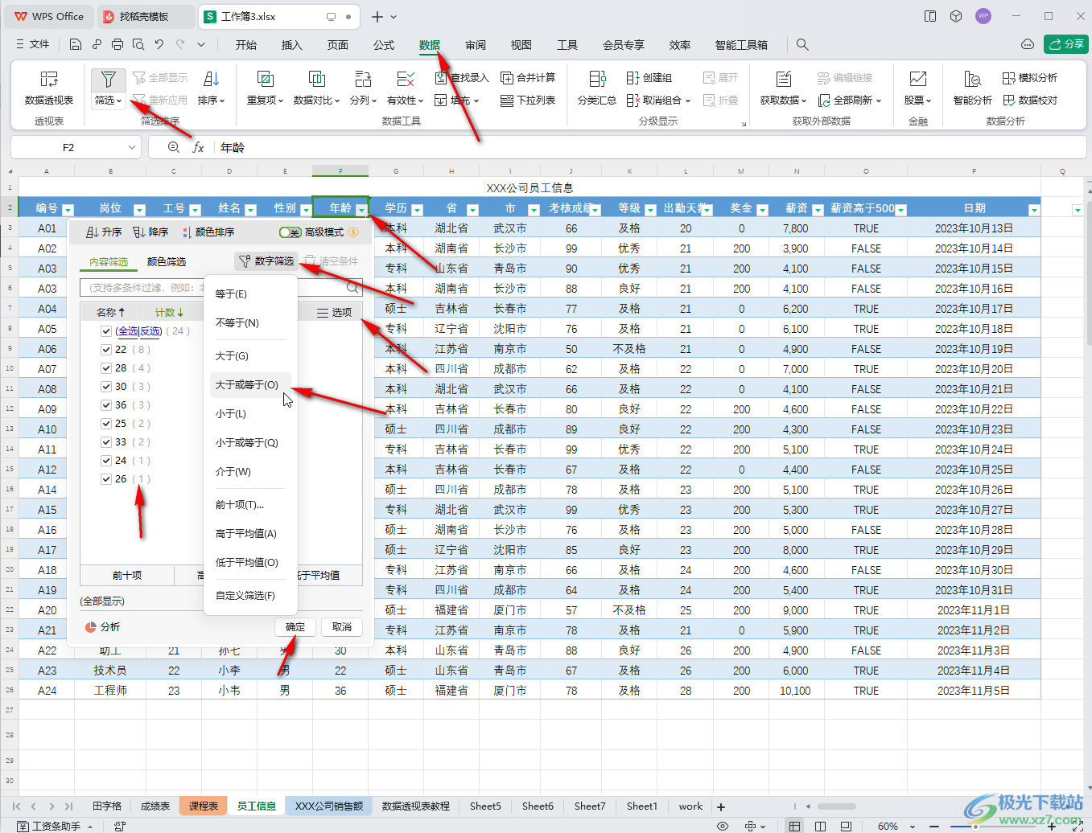
Task: Click the 确定 confirm button
Action: pyautogui.click(x=295, y=627)
